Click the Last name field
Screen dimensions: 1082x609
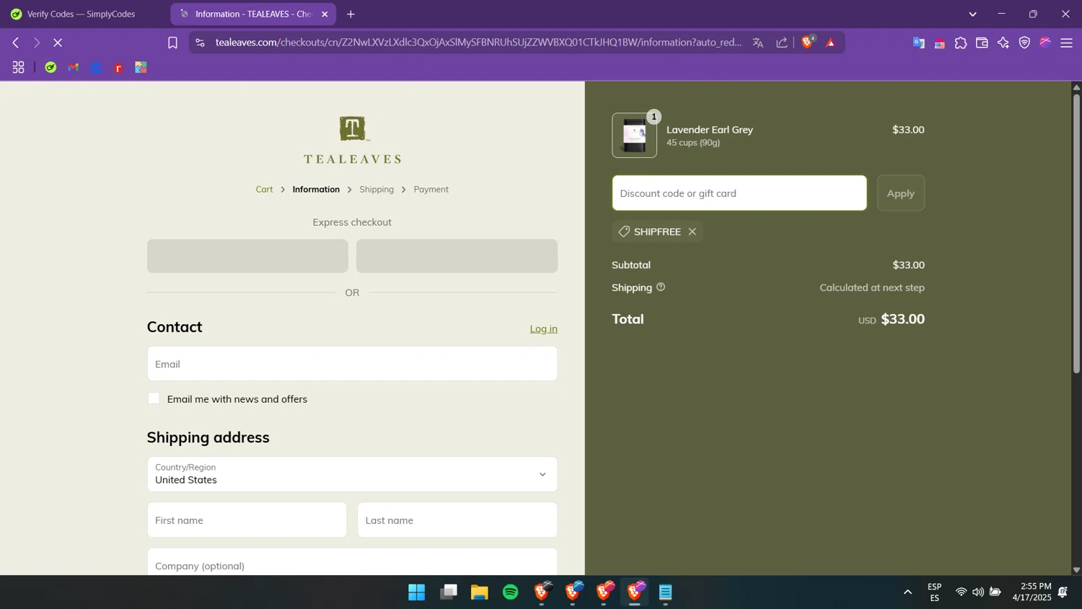[457, 520]
